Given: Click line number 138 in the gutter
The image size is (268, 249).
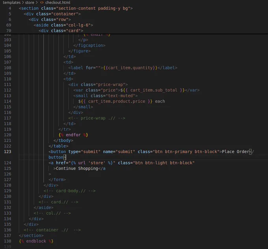Looking at the screenshot, I should 7,241.
